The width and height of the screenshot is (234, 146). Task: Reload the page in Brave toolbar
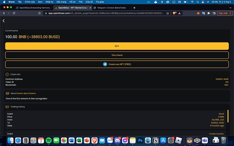[x=14, y=13]
